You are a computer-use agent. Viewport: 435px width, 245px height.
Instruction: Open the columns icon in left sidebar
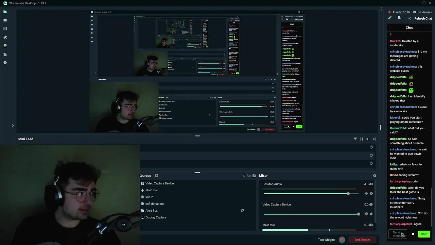(x=5, y=29)
